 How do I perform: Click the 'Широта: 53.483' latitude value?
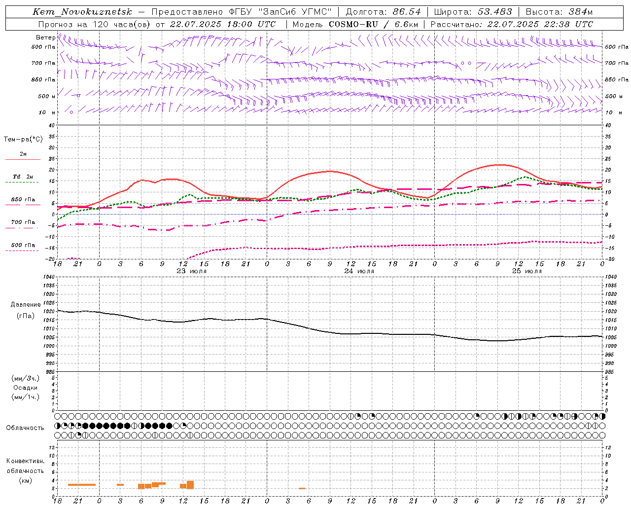pyautogui.click(x=473, y=12)
